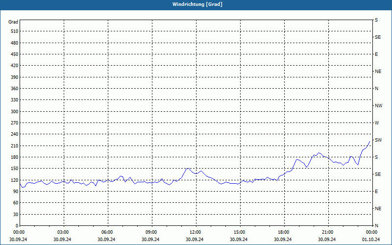Click the S compass label on the 180 gridline
The width and height of the screenshot is (392, 245).
(376, 157)
